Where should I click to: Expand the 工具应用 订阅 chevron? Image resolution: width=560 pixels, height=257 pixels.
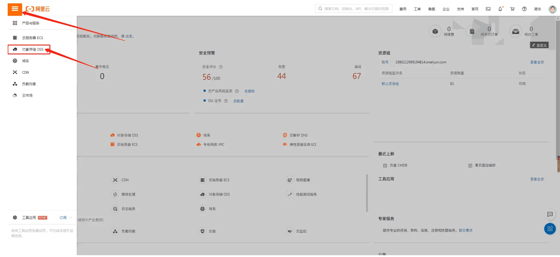(71, 218)
